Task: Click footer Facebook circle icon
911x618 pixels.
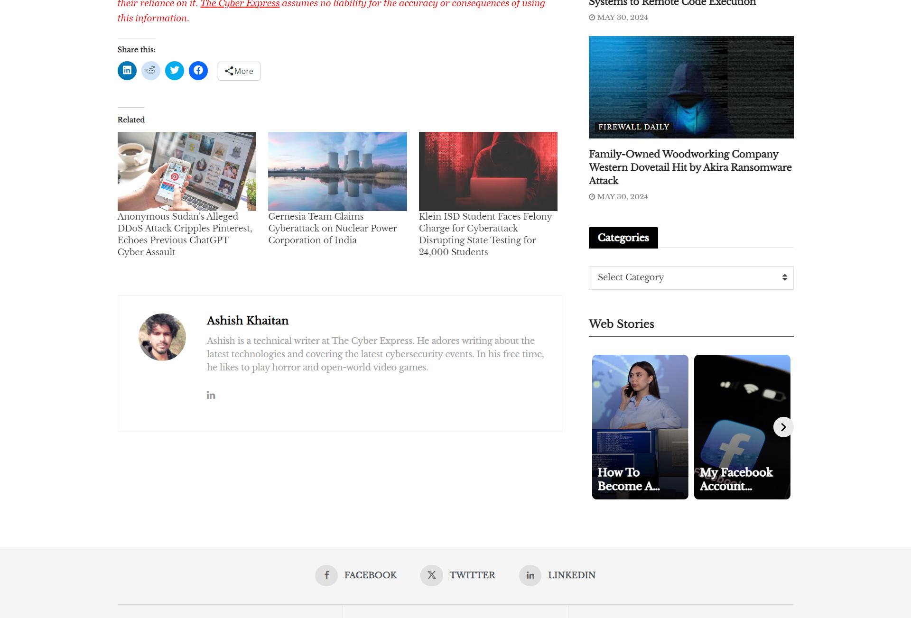Action: 326,575
